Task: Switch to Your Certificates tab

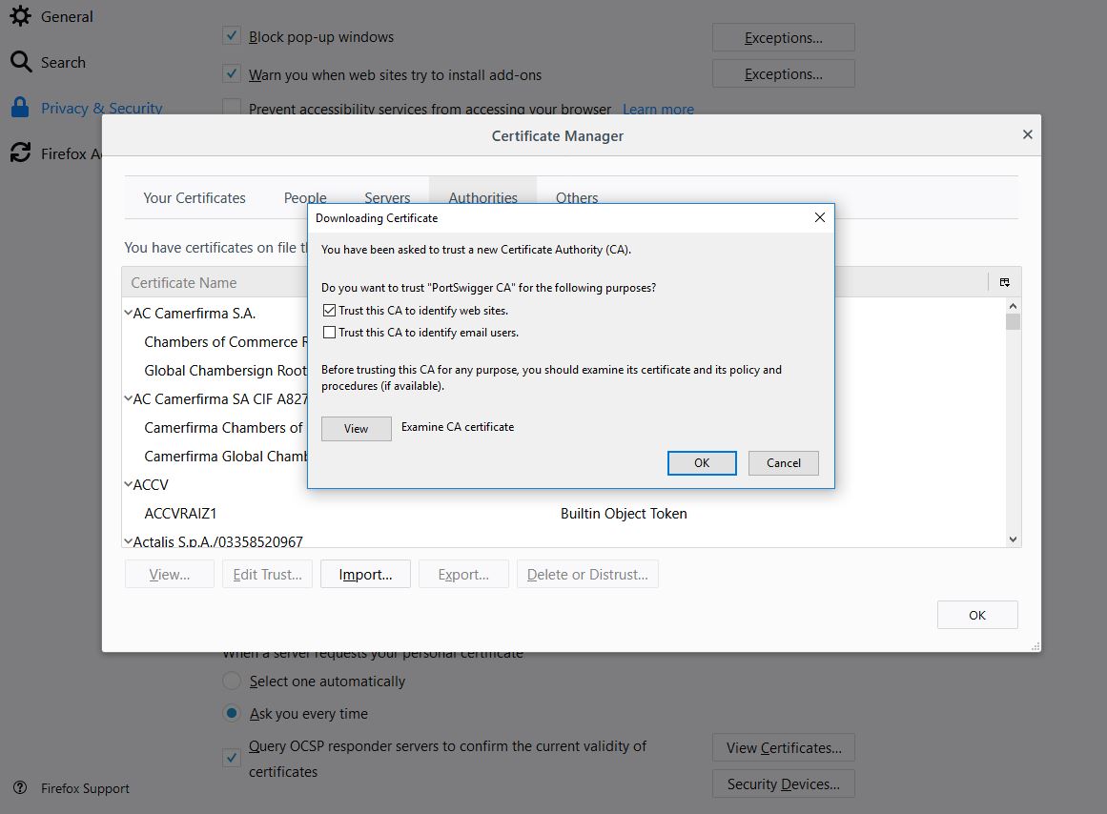Action: [195, 197]
